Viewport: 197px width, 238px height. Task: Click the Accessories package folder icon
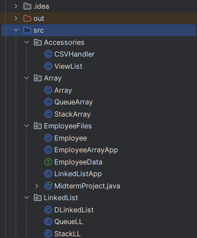[38, 42]
